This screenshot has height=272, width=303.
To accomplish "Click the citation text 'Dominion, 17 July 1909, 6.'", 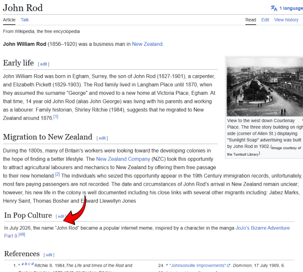I will (259, 265).
